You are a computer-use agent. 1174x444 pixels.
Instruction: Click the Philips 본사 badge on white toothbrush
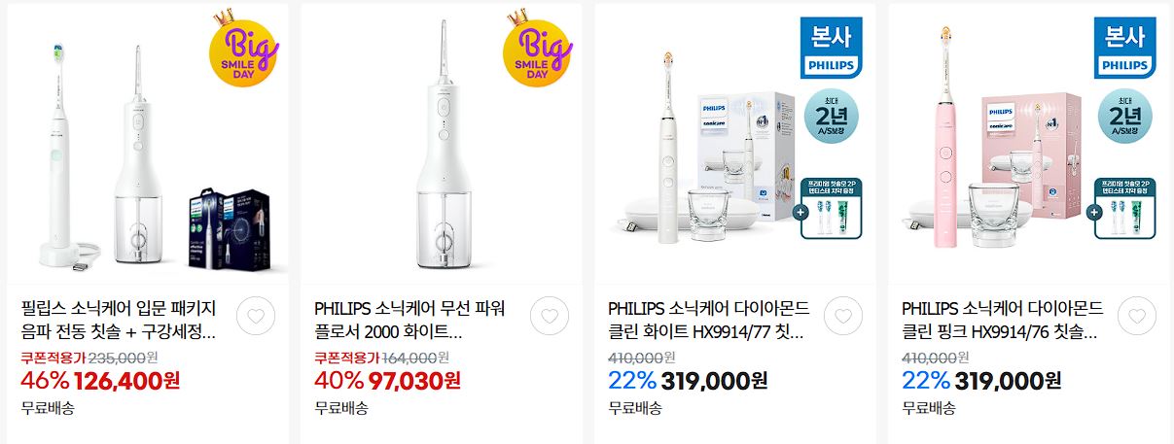831,48
